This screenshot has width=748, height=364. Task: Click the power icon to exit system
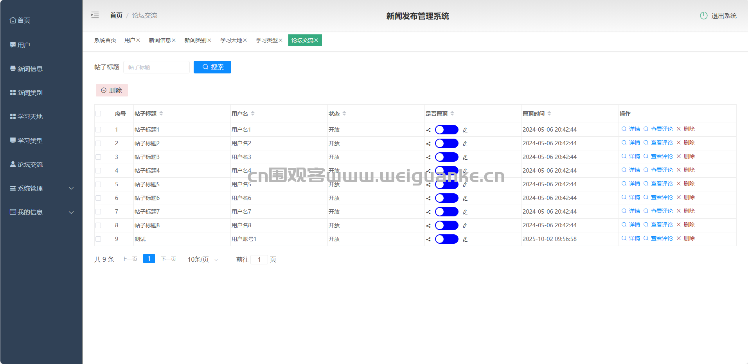pyautogui.click(x=703, y=16)
